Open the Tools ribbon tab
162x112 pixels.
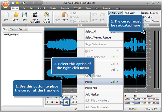[x=88, y=8]
